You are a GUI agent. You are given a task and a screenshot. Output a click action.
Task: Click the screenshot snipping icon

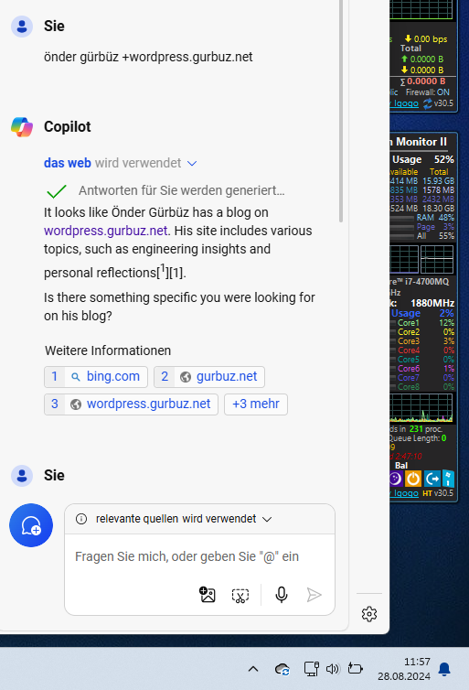click(240, 596)
